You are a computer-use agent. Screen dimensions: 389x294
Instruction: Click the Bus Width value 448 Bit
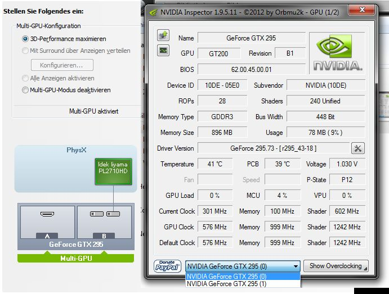pyautogui.click(x=325, y=117)
